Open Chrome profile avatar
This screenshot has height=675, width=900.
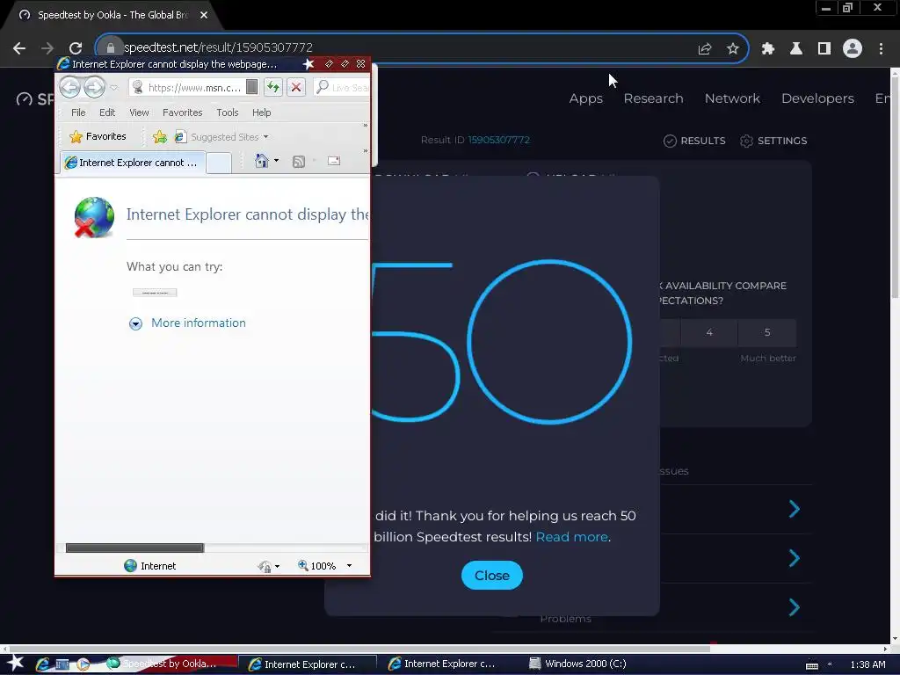coord(853,48)
